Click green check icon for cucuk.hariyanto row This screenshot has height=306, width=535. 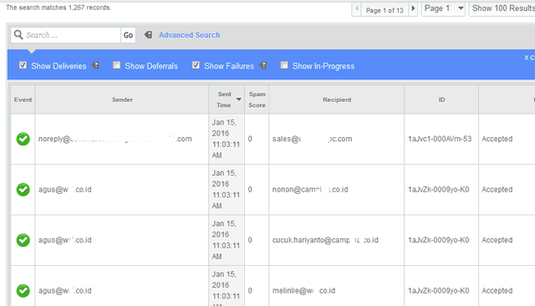coord(23,240)
